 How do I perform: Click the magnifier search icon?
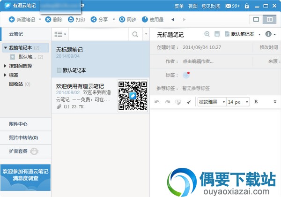click(x=135, y=34)
